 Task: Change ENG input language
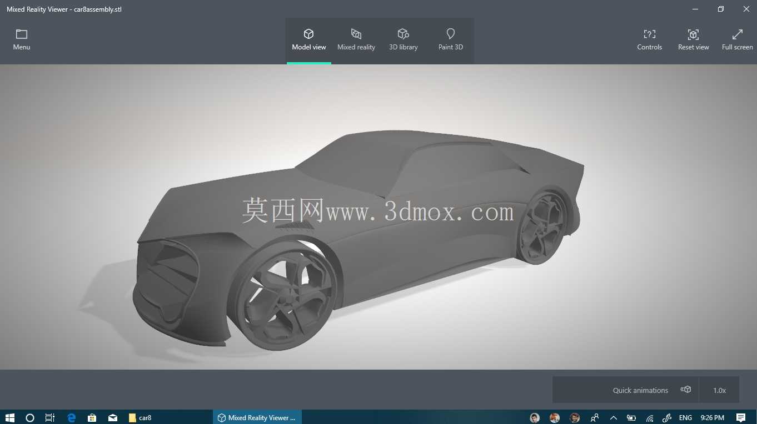click(685, 417)
